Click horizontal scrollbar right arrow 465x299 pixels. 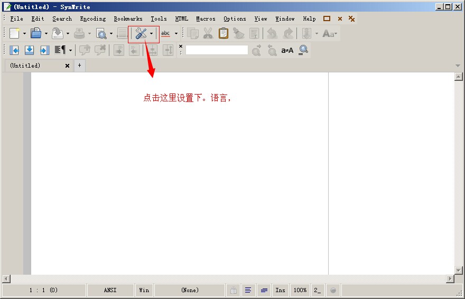pos(450,278)
